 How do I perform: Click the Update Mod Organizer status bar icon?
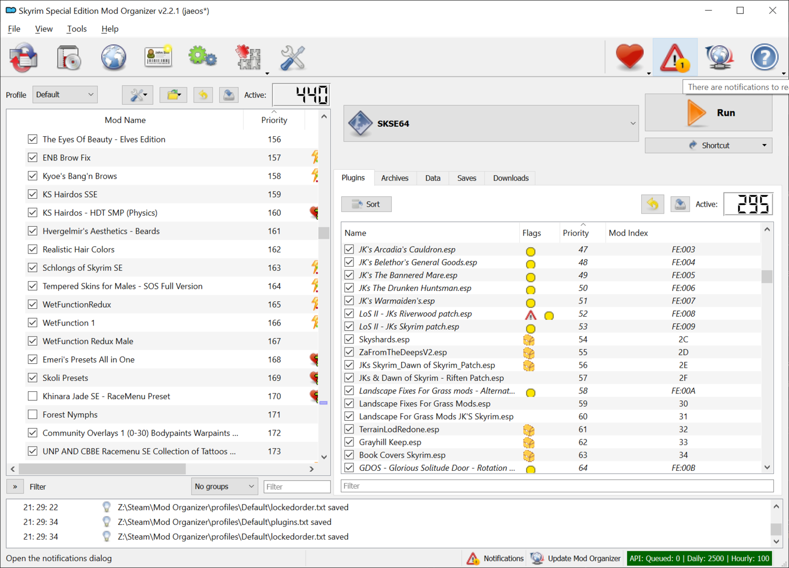click(x=537, y=559)
